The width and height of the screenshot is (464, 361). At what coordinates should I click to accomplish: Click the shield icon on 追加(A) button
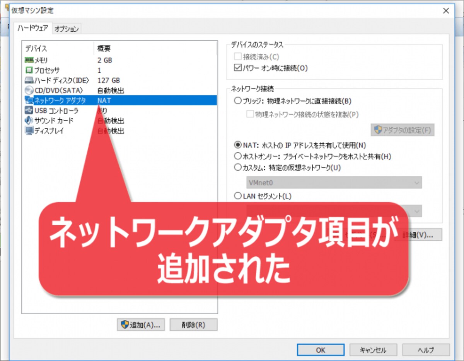point(125,325)
